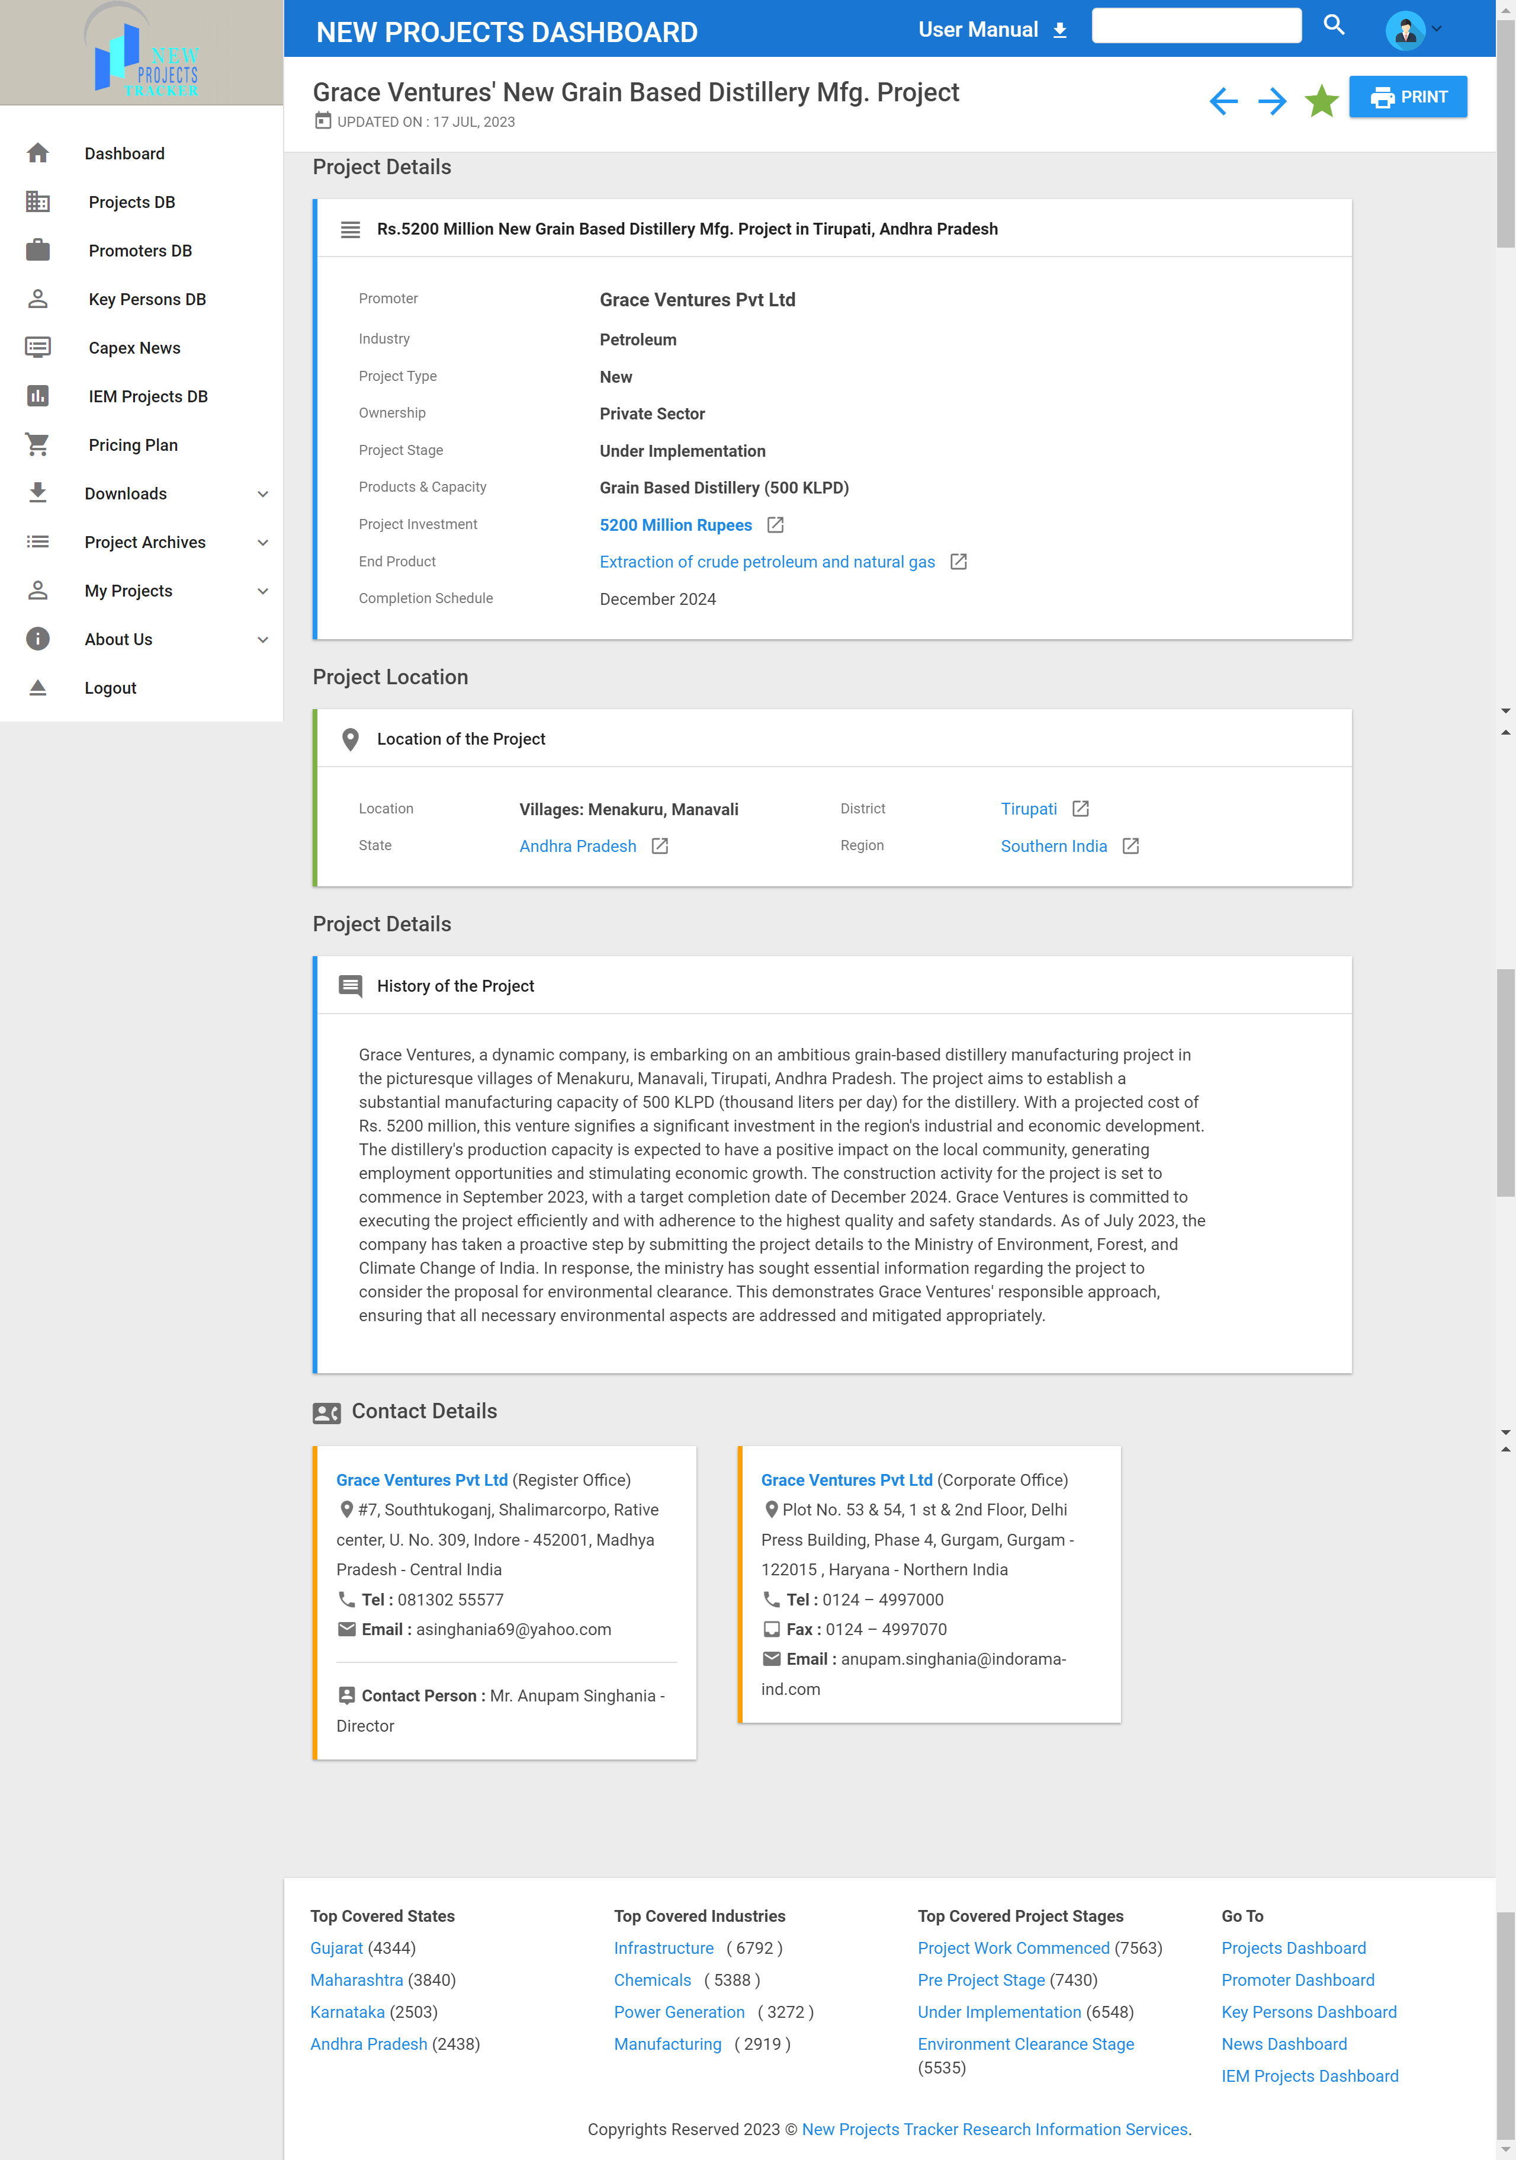
Task: Click external link icon beside Southern India
Action: pos(1130,846)
